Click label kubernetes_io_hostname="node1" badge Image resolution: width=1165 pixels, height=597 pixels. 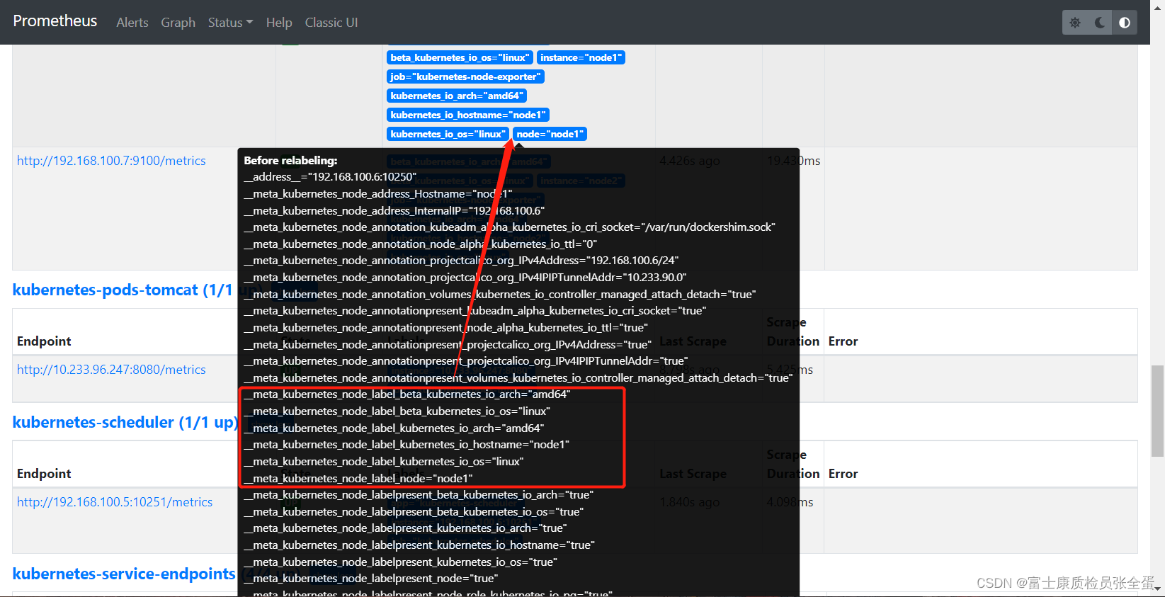point(468,115)
